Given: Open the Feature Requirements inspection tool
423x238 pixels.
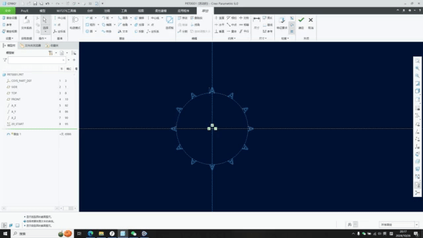Looking at the screenshot, I should (282, 22).
